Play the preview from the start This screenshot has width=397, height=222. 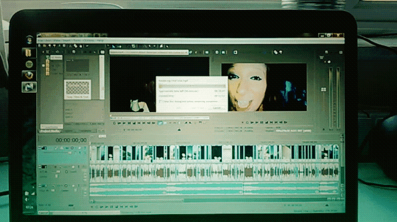pyautogui.click(x=252, y=122)
